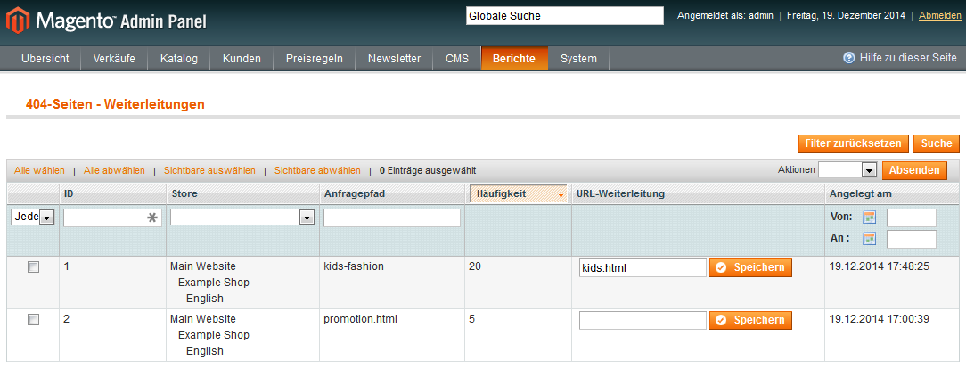Open the Aktionen dropdown
The width and height of the screenshot is (966, 369).
click(847, 170)
